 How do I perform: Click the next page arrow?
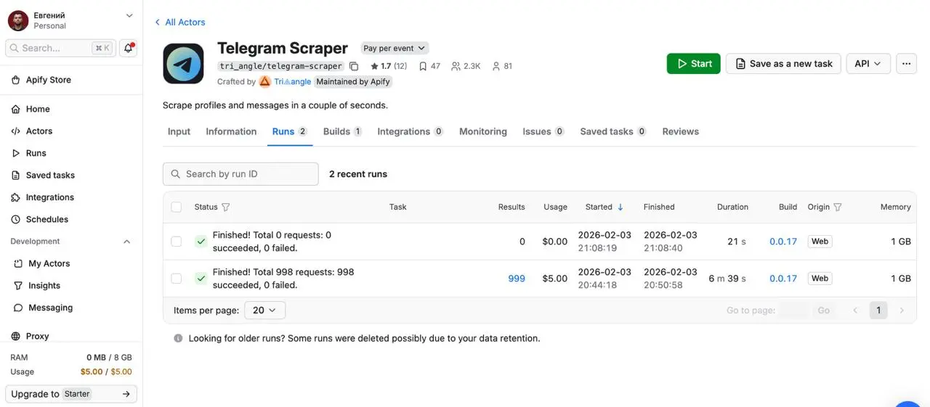tap(902, 311)
